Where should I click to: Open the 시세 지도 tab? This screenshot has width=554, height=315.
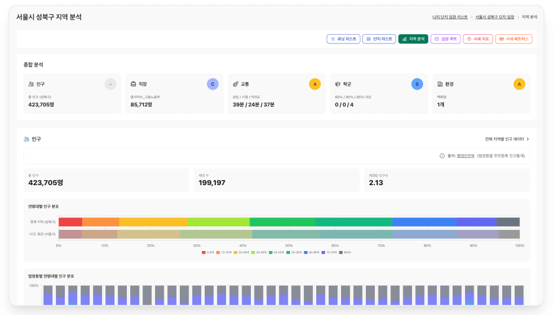pos(478,39)
